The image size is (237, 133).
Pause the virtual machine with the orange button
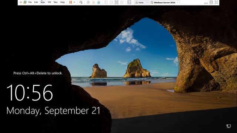71,2
